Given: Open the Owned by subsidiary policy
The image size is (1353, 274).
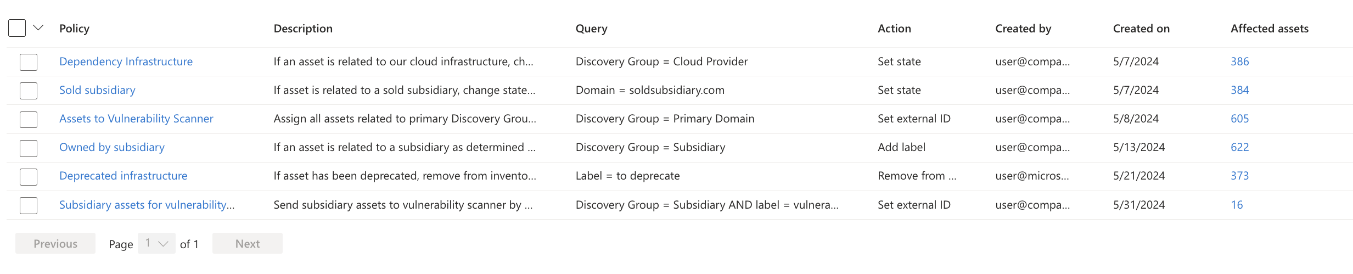Looking at the screenshot, I should pyautogui.click(x=112, y=147).
